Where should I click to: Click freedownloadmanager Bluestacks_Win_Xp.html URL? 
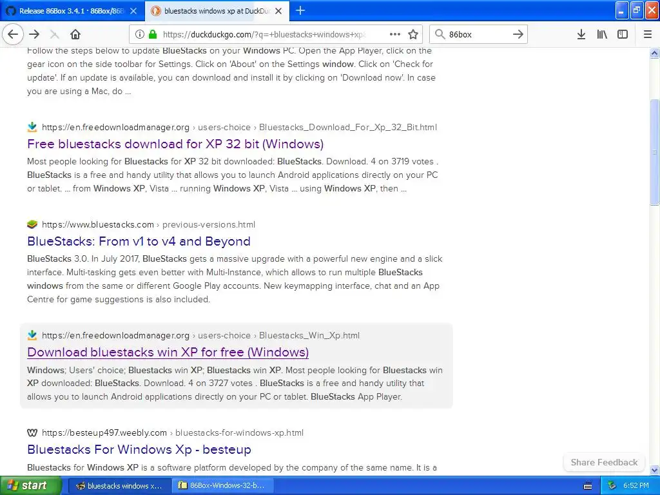(x=200, y=335)
